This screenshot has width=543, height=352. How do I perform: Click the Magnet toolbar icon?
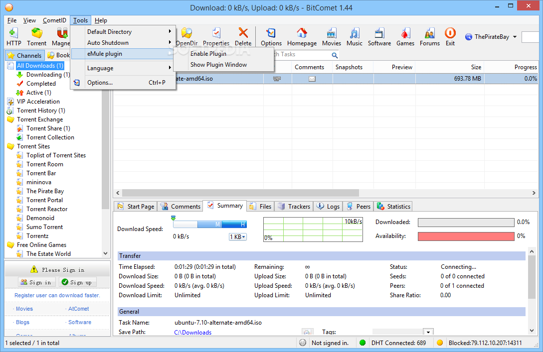61,37
